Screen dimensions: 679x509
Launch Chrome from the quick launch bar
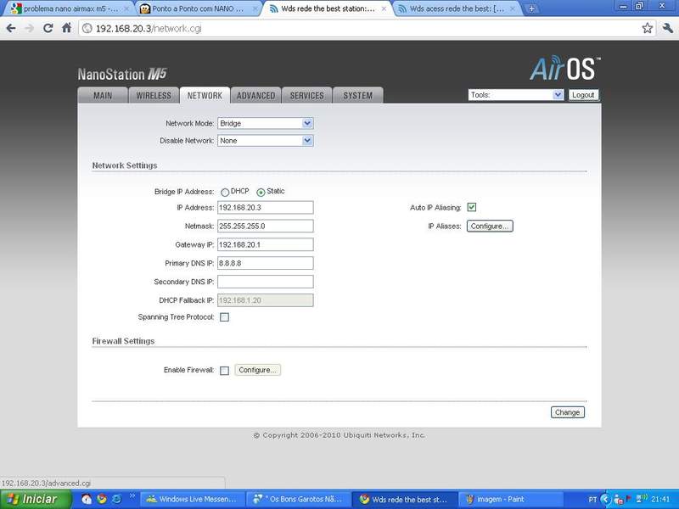(x=102, y=499)
